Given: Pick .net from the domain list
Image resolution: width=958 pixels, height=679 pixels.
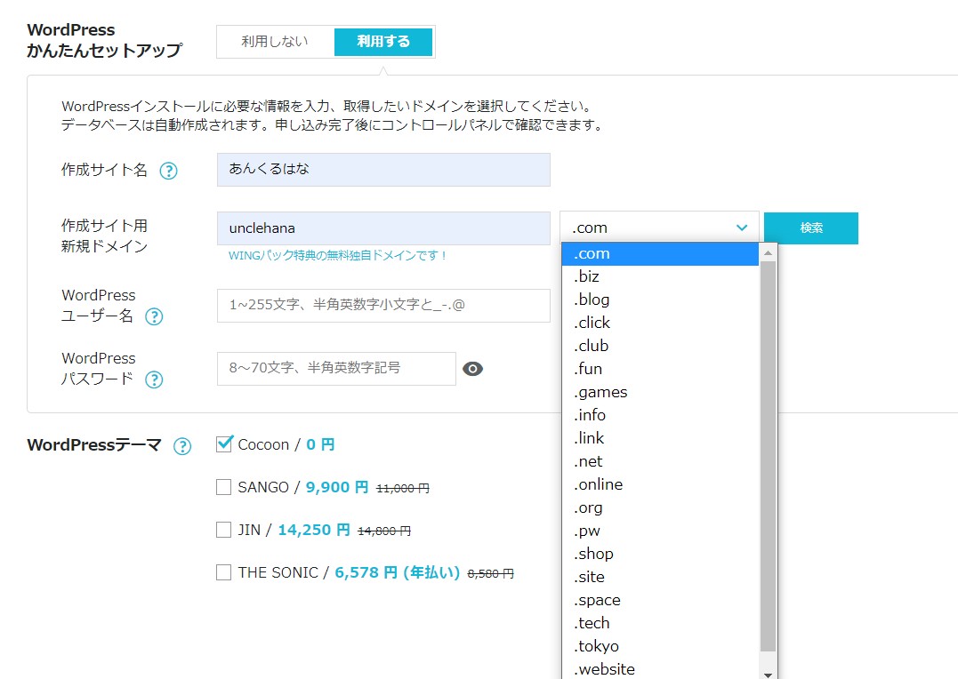Looking at the screenshot, I should tap(660, 461).
